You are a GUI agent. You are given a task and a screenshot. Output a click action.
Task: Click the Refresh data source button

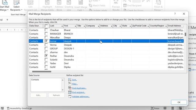(56, 95)
